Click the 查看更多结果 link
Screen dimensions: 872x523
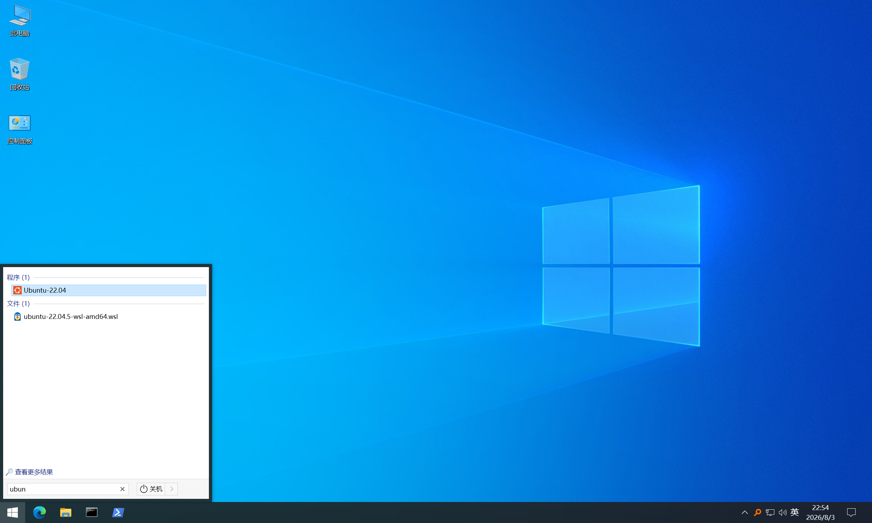(x=34, y=472)
